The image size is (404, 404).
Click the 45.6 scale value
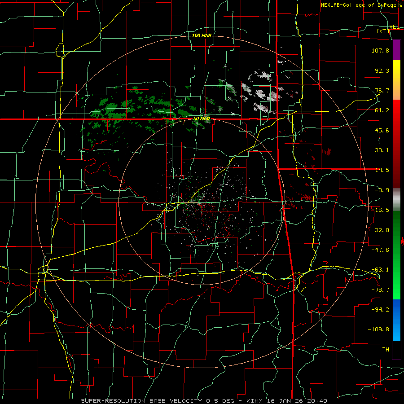click(382, 130)
